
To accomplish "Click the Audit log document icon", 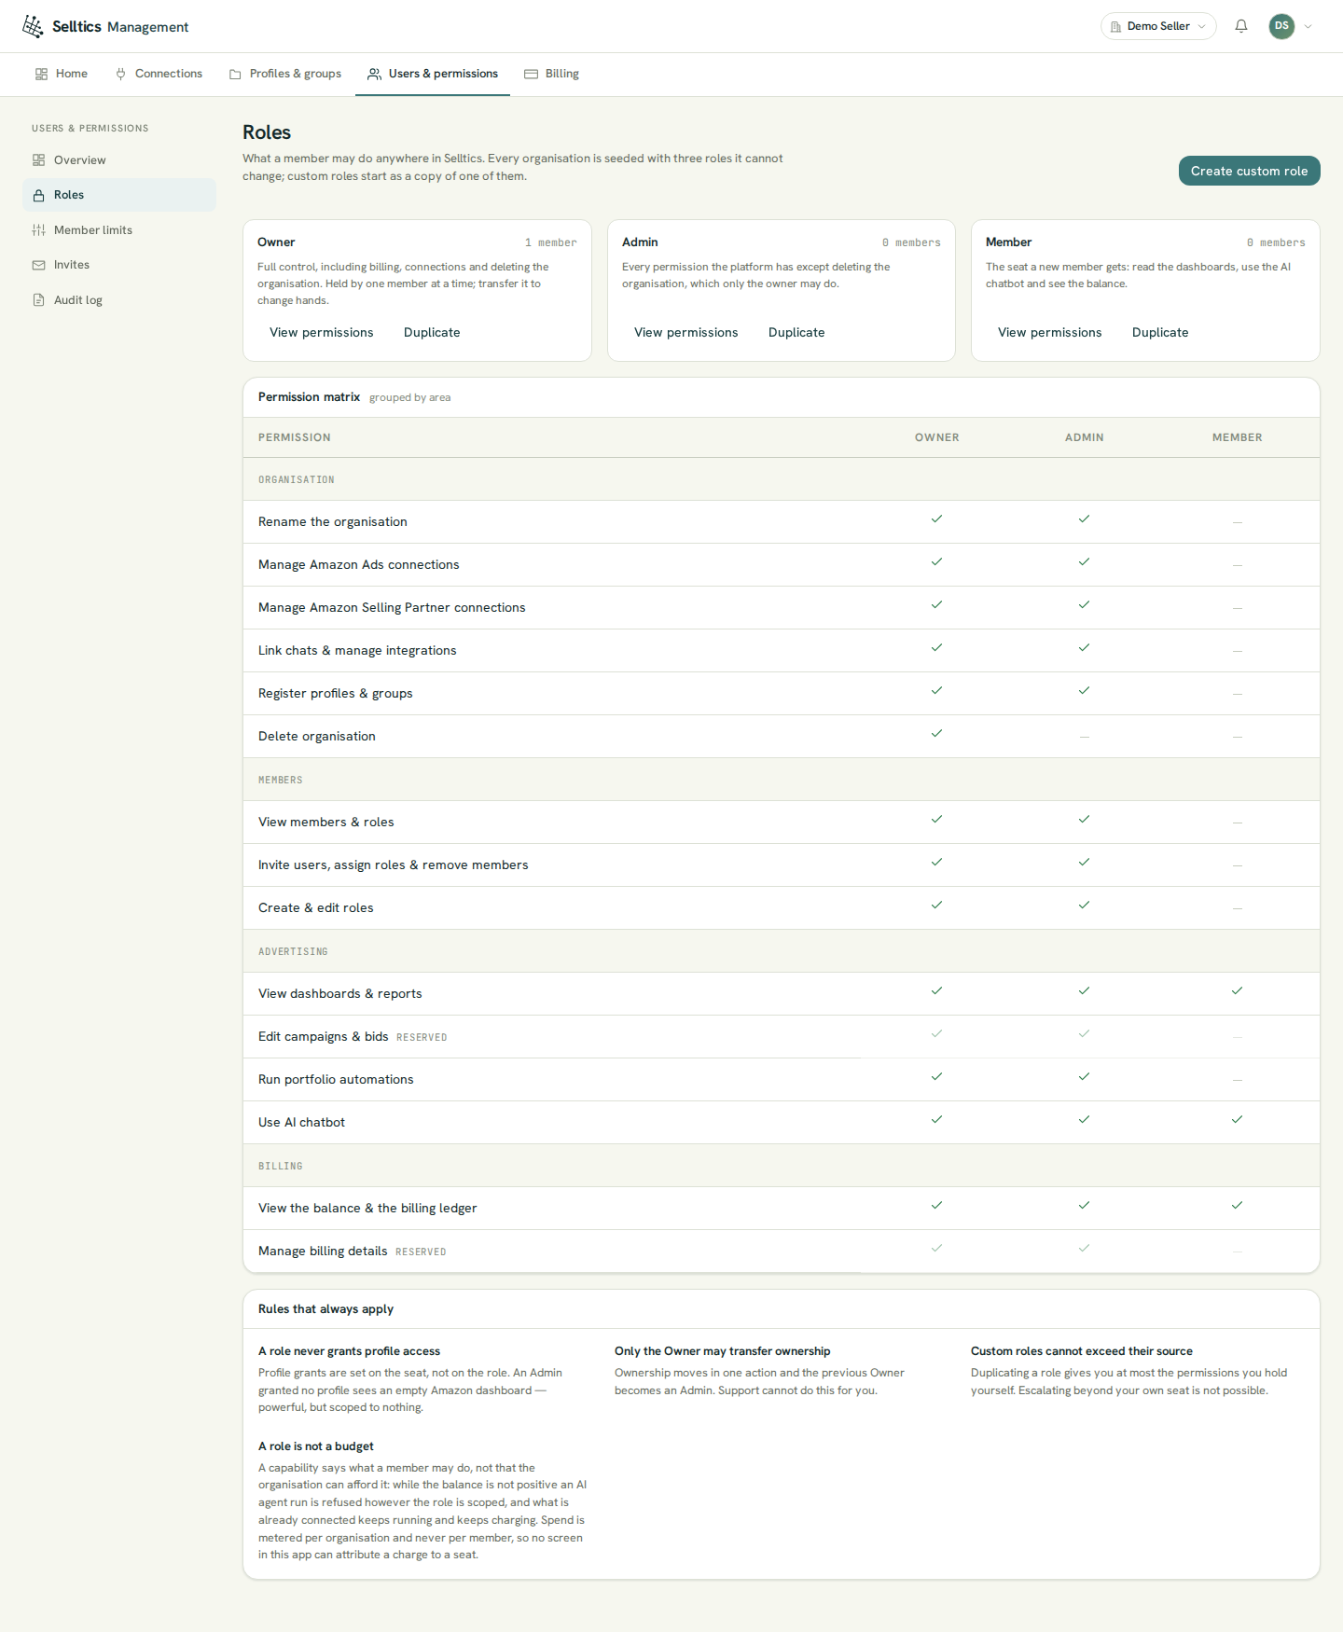I will pyautogui.click(x=38, y=300).
